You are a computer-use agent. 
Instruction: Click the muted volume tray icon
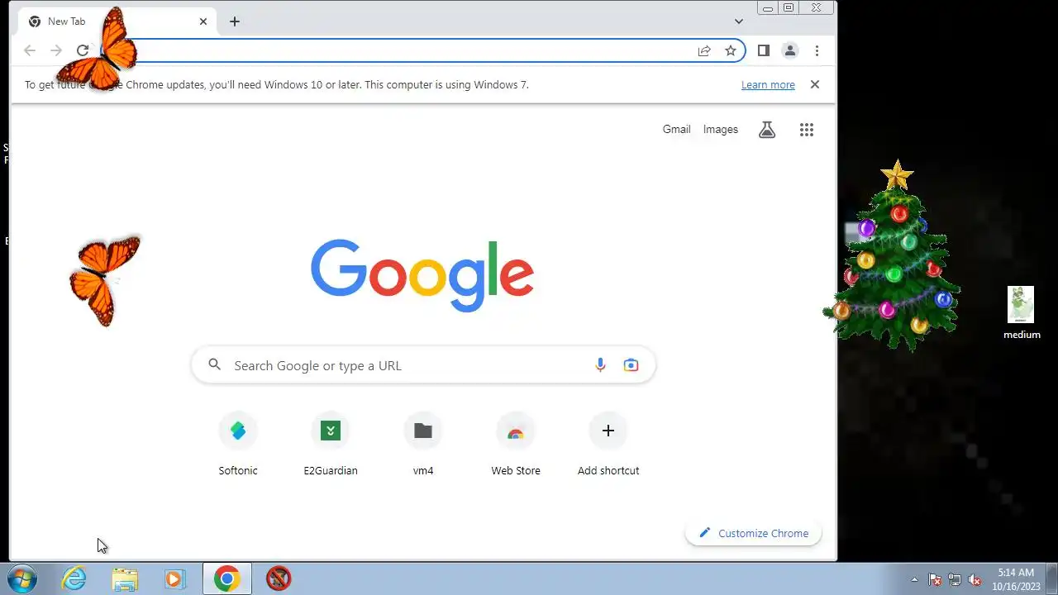pos(975,579)
